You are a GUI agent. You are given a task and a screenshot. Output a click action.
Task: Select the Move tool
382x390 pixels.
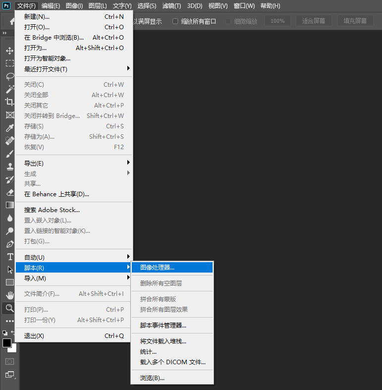(x=9, y=51)
